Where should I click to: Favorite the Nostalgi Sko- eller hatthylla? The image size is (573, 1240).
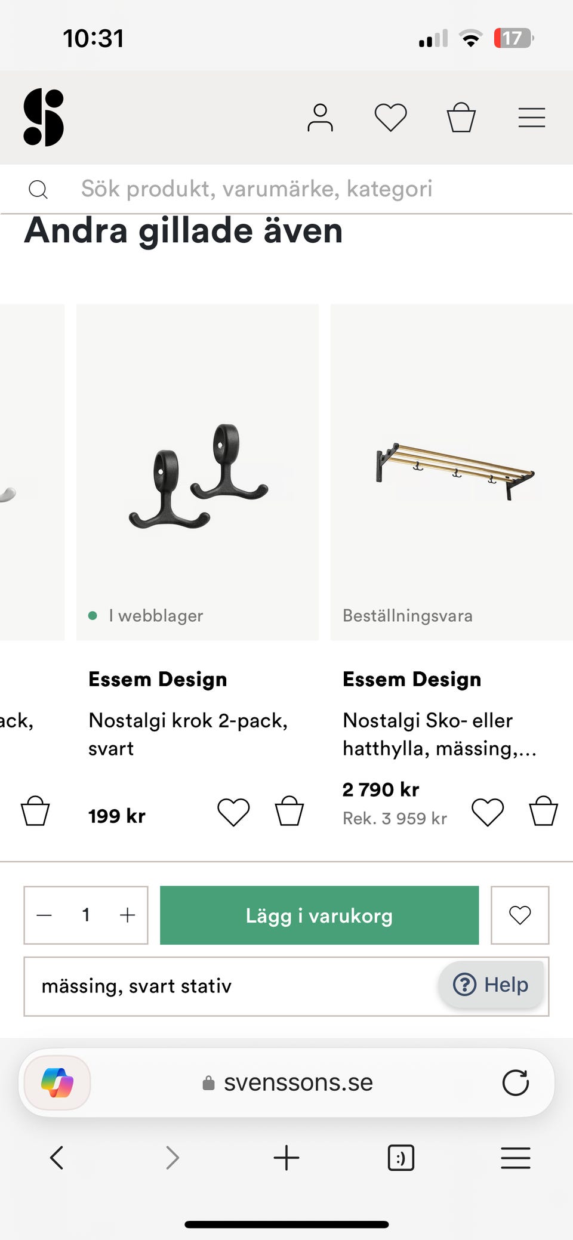coord(488,812)
